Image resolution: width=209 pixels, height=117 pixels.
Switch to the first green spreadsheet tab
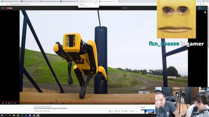tap(10, 1)
